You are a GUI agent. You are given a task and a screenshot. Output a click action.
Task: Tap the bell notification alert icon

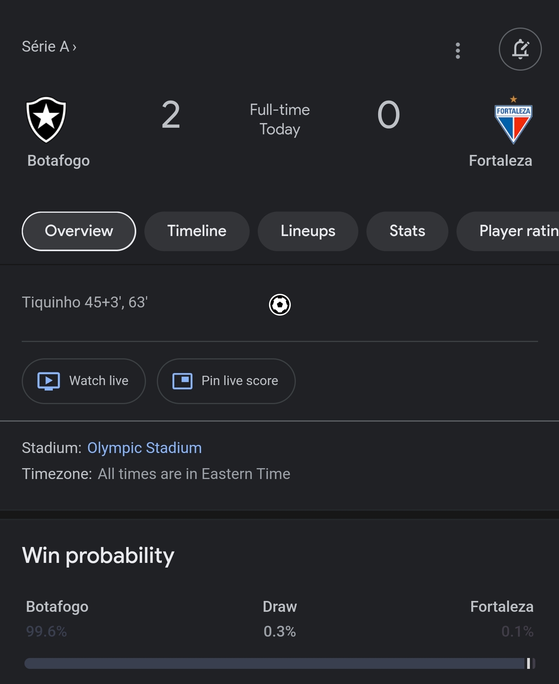[520, 49]
